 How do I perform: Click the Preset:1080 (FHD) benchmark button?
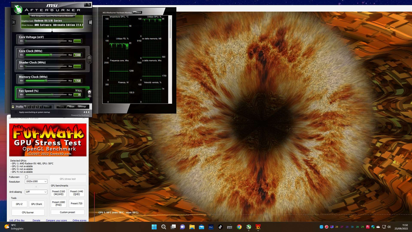pyautogui.click(x=59, y=204)
